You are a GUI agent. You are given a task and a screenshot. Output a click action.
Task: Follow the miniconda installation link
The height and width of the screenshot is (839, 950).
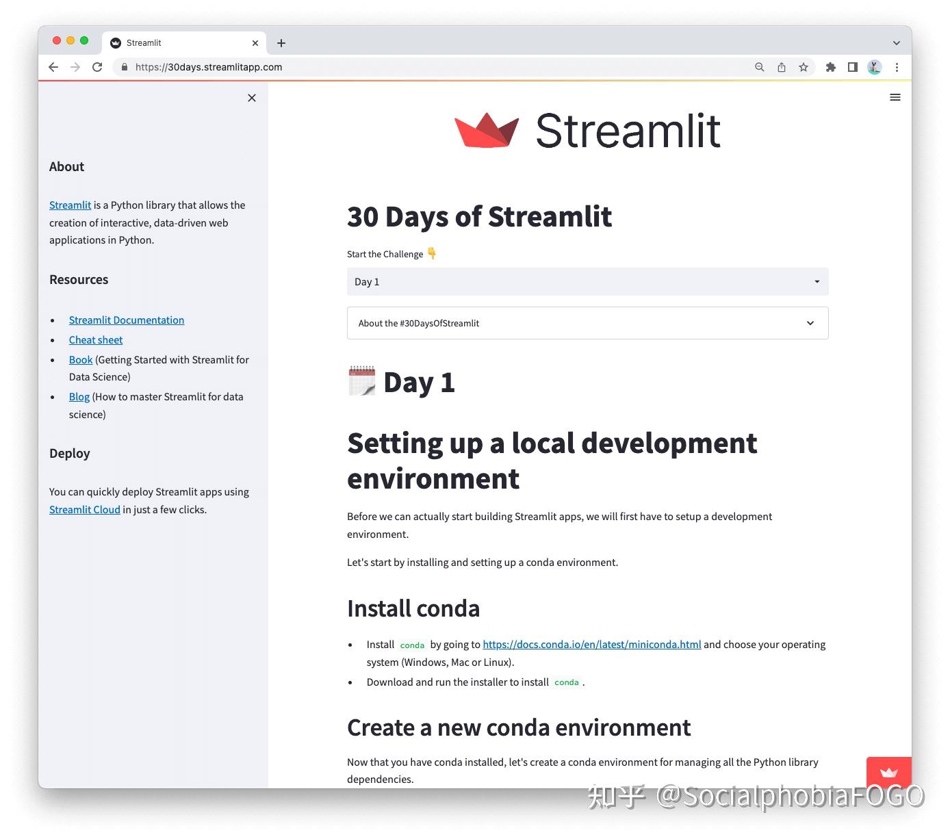pyautogui.click(x=591, y=644)
